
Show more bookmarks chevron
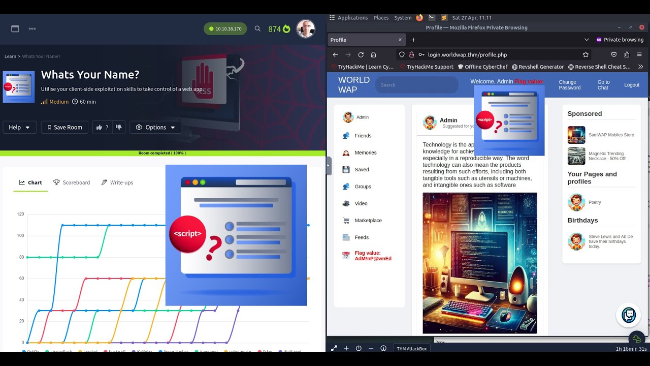[x=640, y=67]
